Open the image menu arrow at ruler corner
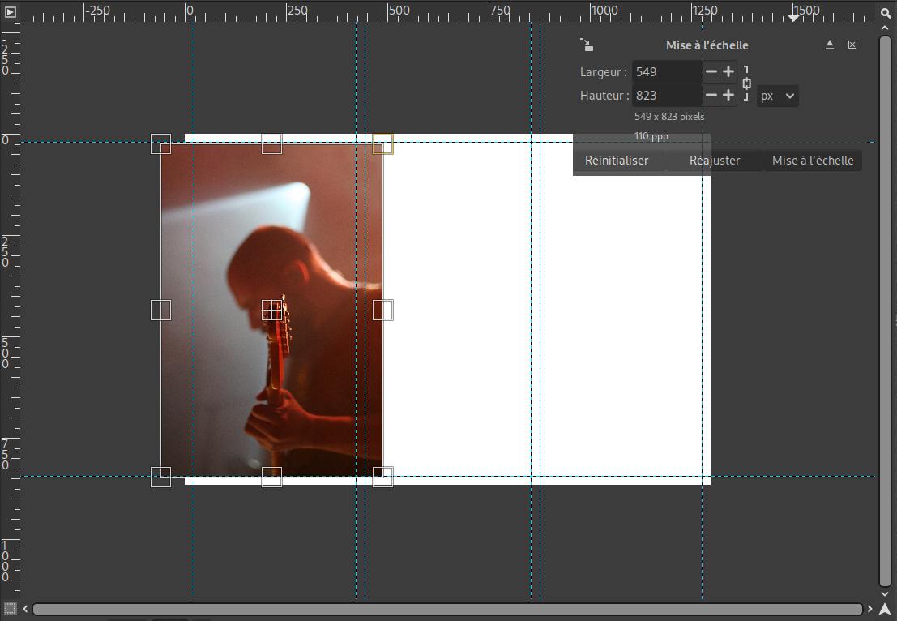The height and width of the screenshot is (621, 897). point(11,12)
